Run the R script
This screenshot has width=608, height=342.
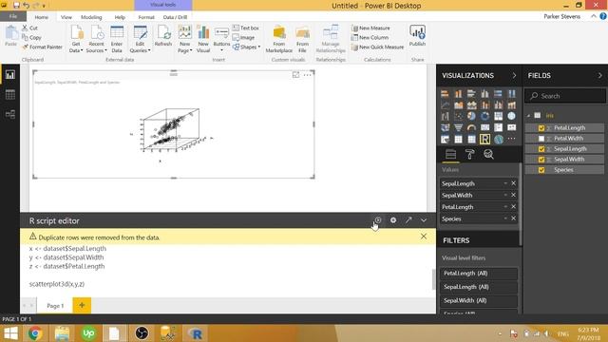coord(378,220)
